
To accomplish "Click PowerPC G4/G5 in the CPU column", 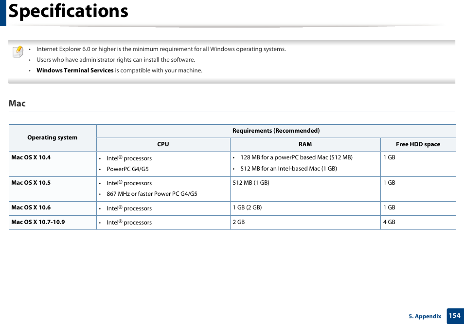I will (127, 169).
